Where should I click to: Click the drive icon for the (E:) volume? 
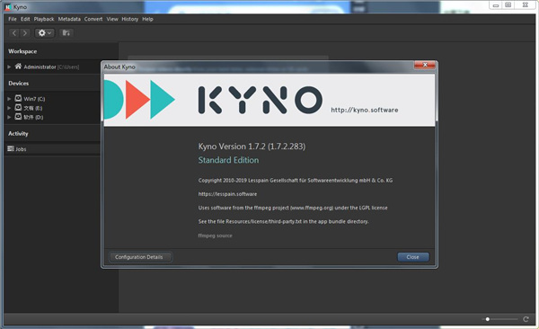coord(18,108)
